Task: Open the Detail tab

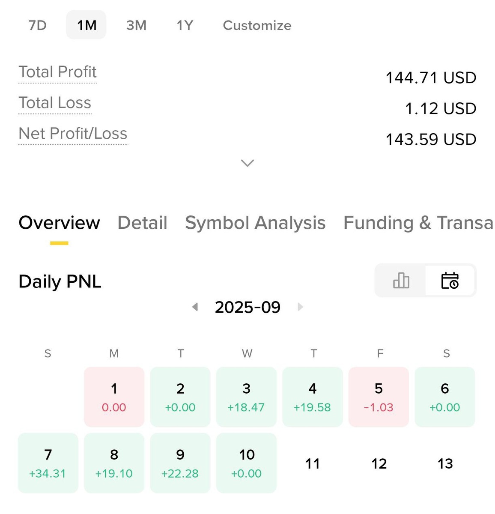Action: coord(142,223)
